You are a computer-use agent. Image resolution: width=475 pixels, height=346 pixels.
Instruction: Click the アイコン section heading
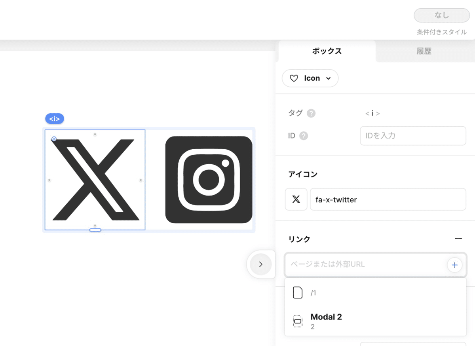click(303, 174)
